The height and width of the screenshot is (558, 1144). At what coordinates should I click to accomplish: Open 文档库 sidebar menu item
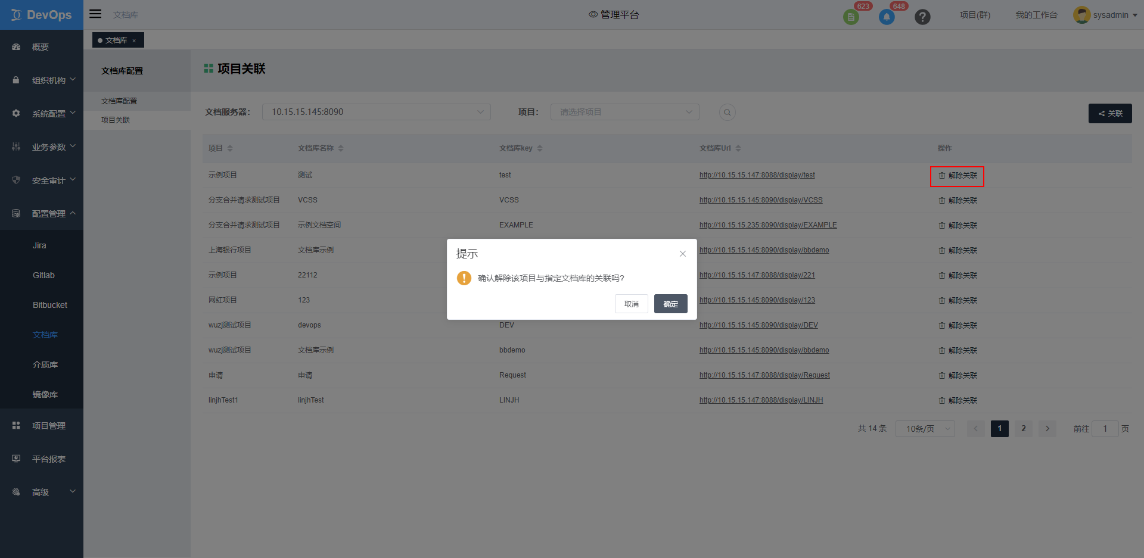[42, 335]
